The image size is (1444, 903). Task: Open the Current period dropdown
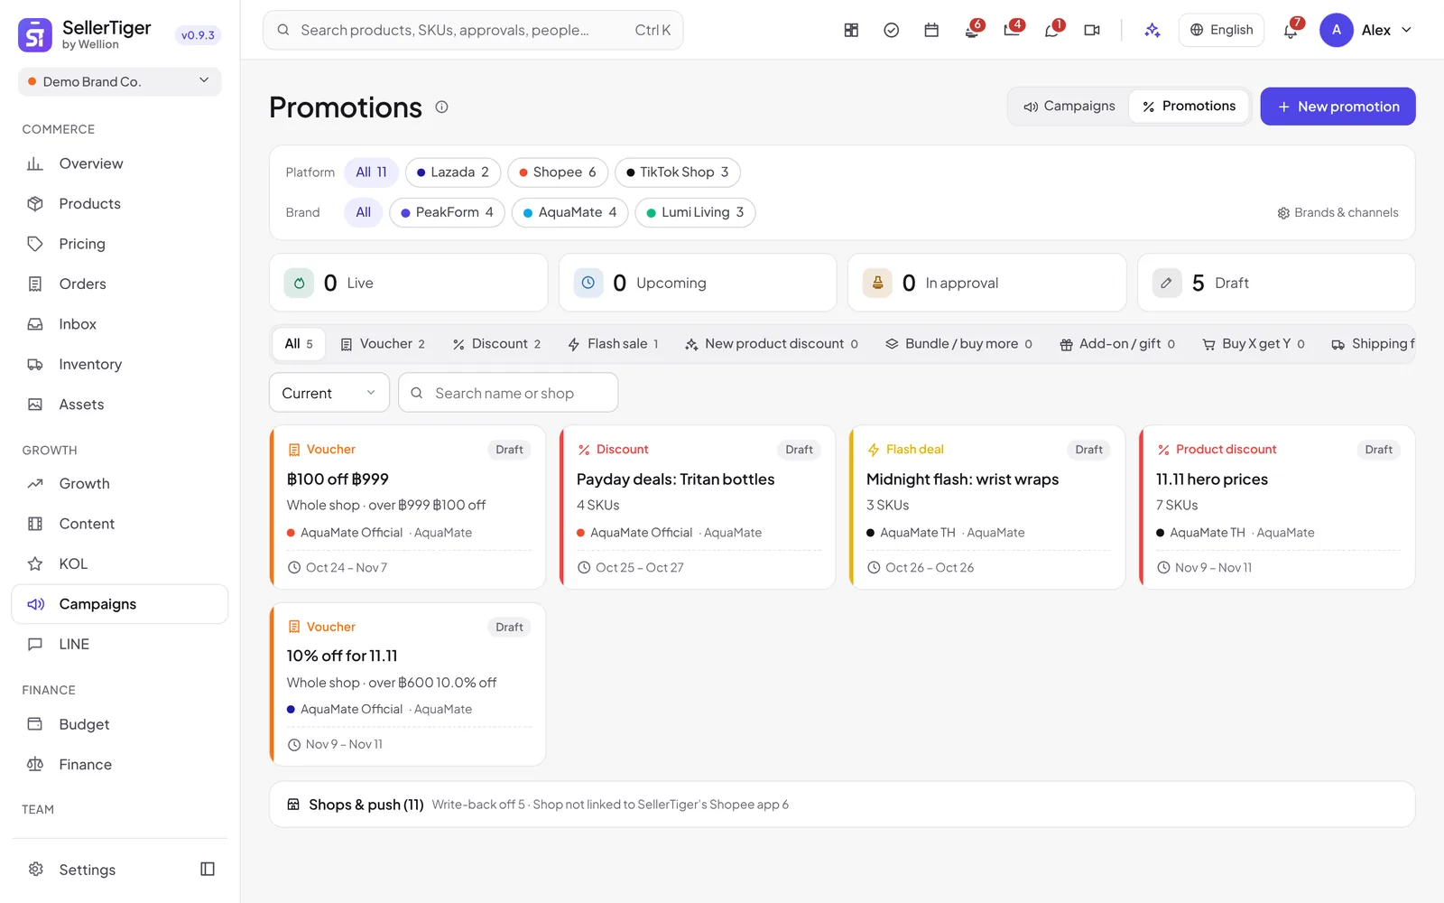click(x=329, y=393)
